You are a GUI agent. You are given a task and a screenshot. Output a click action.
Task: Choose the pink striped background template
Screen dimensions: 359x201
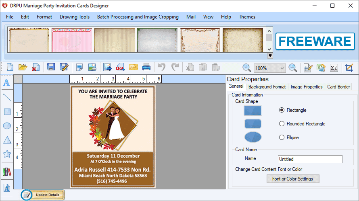click(x=72, y=40)
